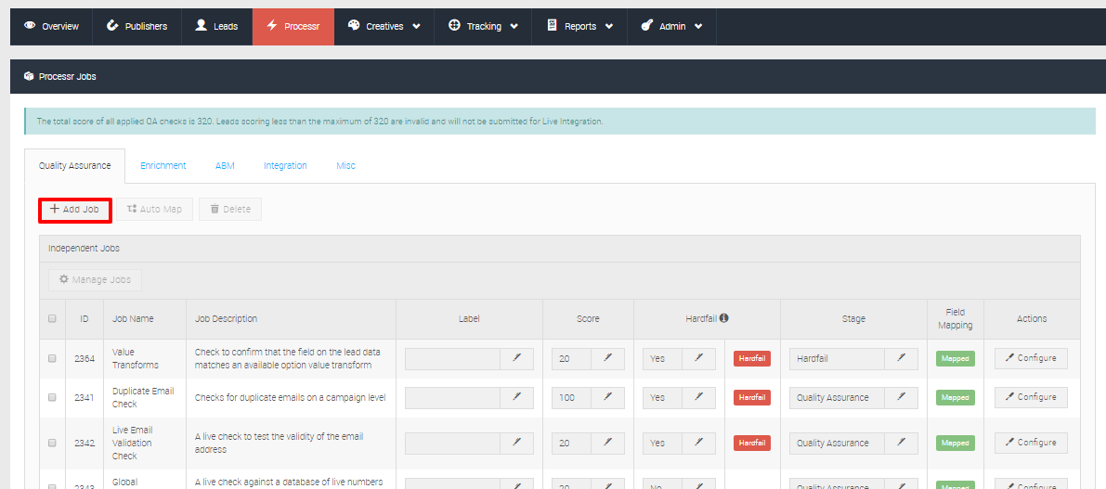Image resolution: width=1106 pixels, height=489 pixels.
Task: Go to the Integration tab
Action: pos(285,165)
